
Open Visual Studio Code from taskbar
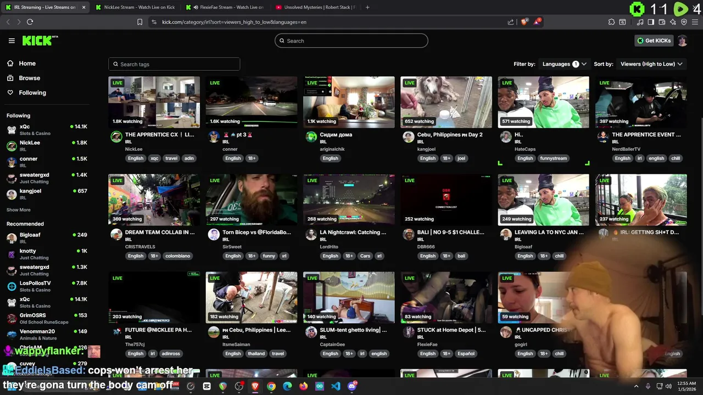pyautogui.click(x=336, y=386)
